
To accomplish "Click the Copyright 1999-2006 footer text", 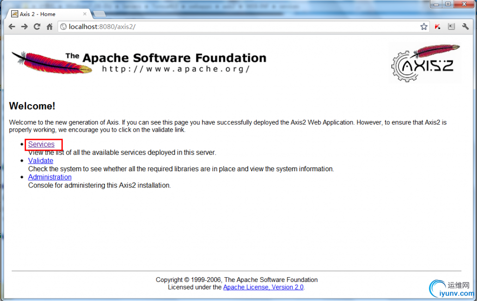I will tap(237, 280).
